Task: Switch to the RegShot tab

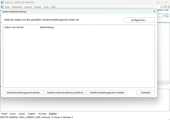Action: (x=53, y=114)
